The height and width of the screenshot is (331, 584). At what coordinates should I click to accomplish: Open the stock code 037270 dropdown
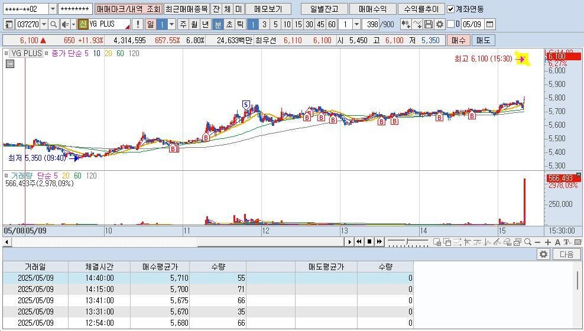pos(44,24)
